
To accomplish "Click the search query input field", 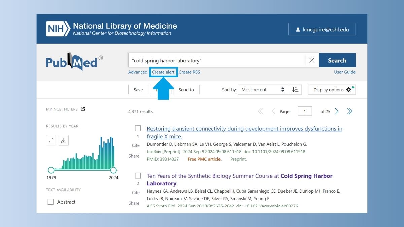I will coord(217,60).
